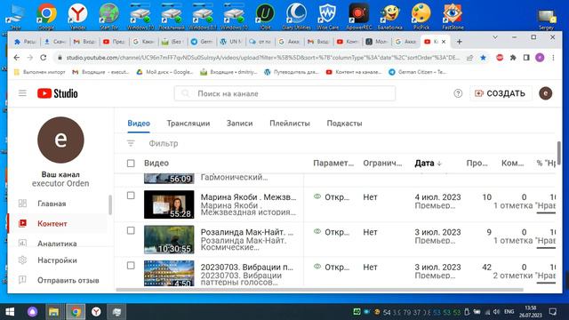
Task: Open Розалинда Мак-Найт video thumbnail
Action: (169, 239)
